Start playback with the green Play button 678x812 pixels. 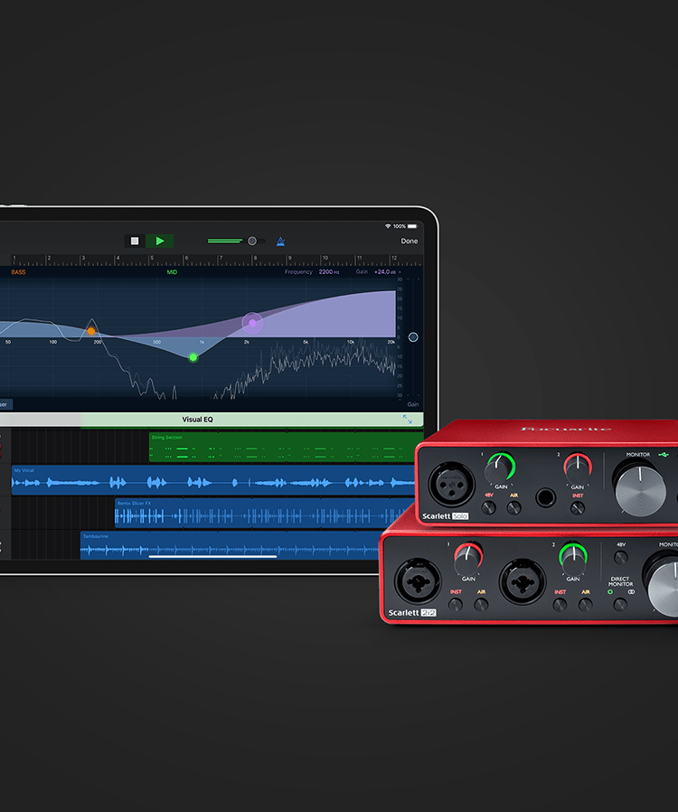click(160, 241)
